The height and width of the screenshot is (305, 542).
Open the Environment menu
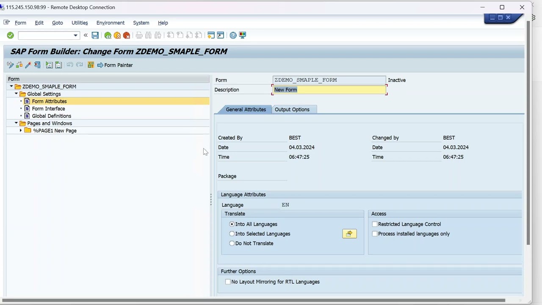pos(111,23)
